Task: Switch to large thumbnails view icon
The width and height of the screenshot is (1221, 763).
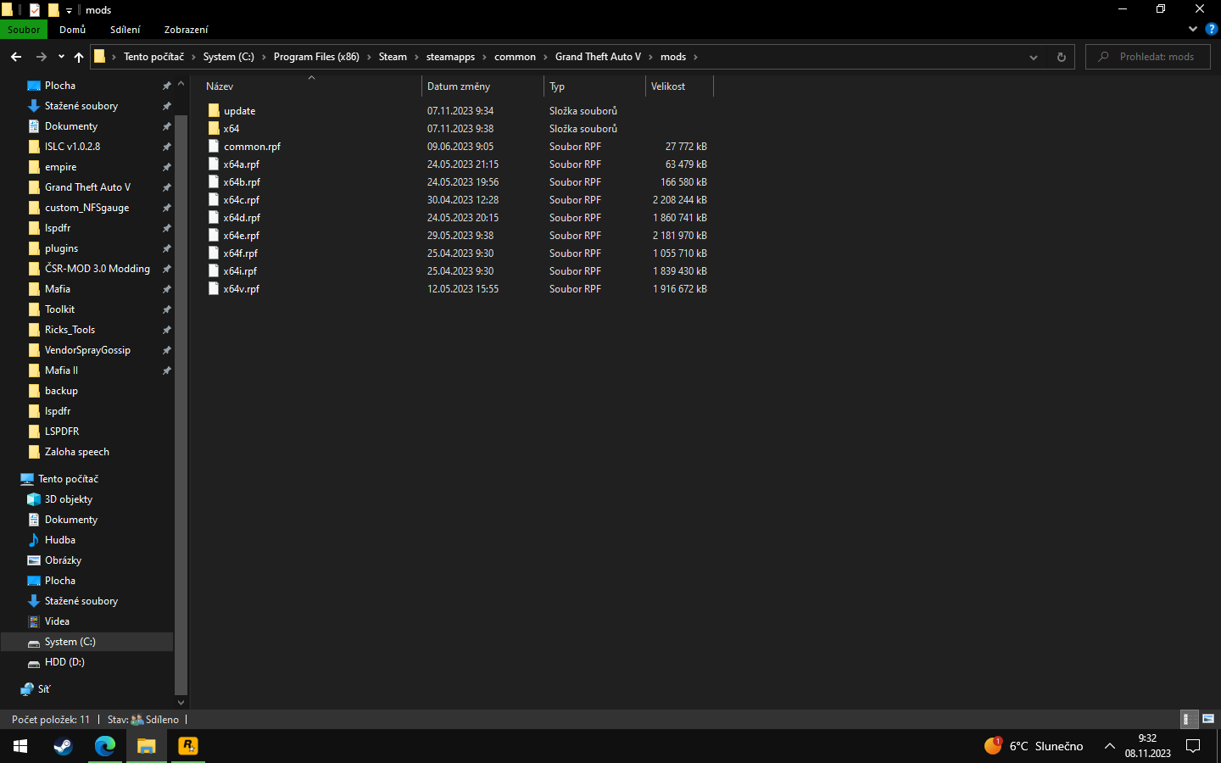Action: tap(1208, 719)
